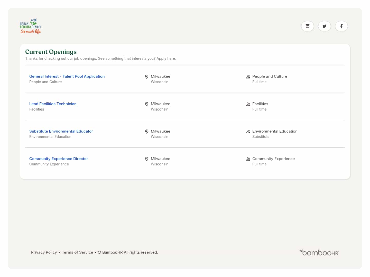Image resolution: width=370 pixels, height=277 pixels.
Task: Open the Privacy Policy link
Action: click(44, 252)
